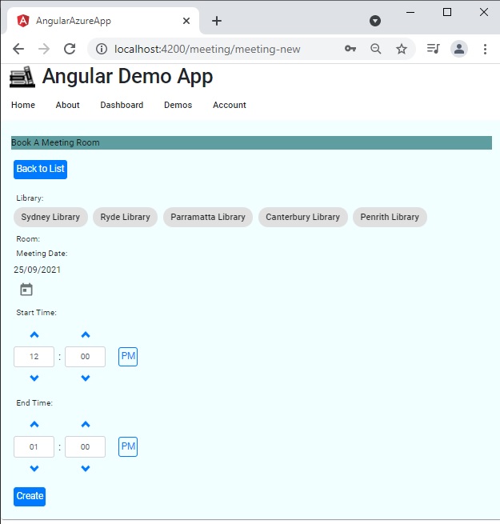Open the media control playlist icon
Viewport: 500px width, 524px height.
point(433,49)
